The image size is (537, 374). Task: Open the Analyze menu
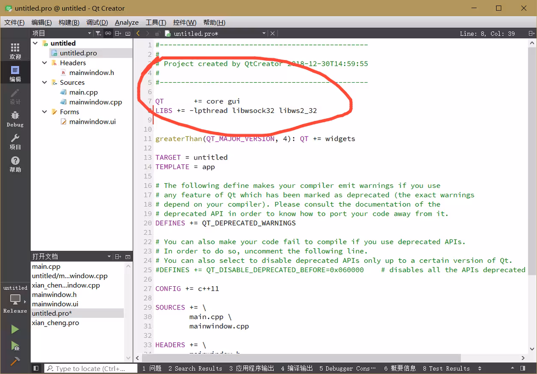(x=127, y=23)
